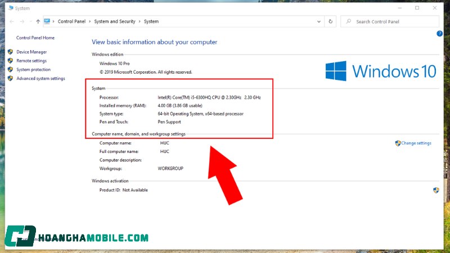Click the Forward navigation arrow
Viewport: 450px width, 253px height.
22,21
